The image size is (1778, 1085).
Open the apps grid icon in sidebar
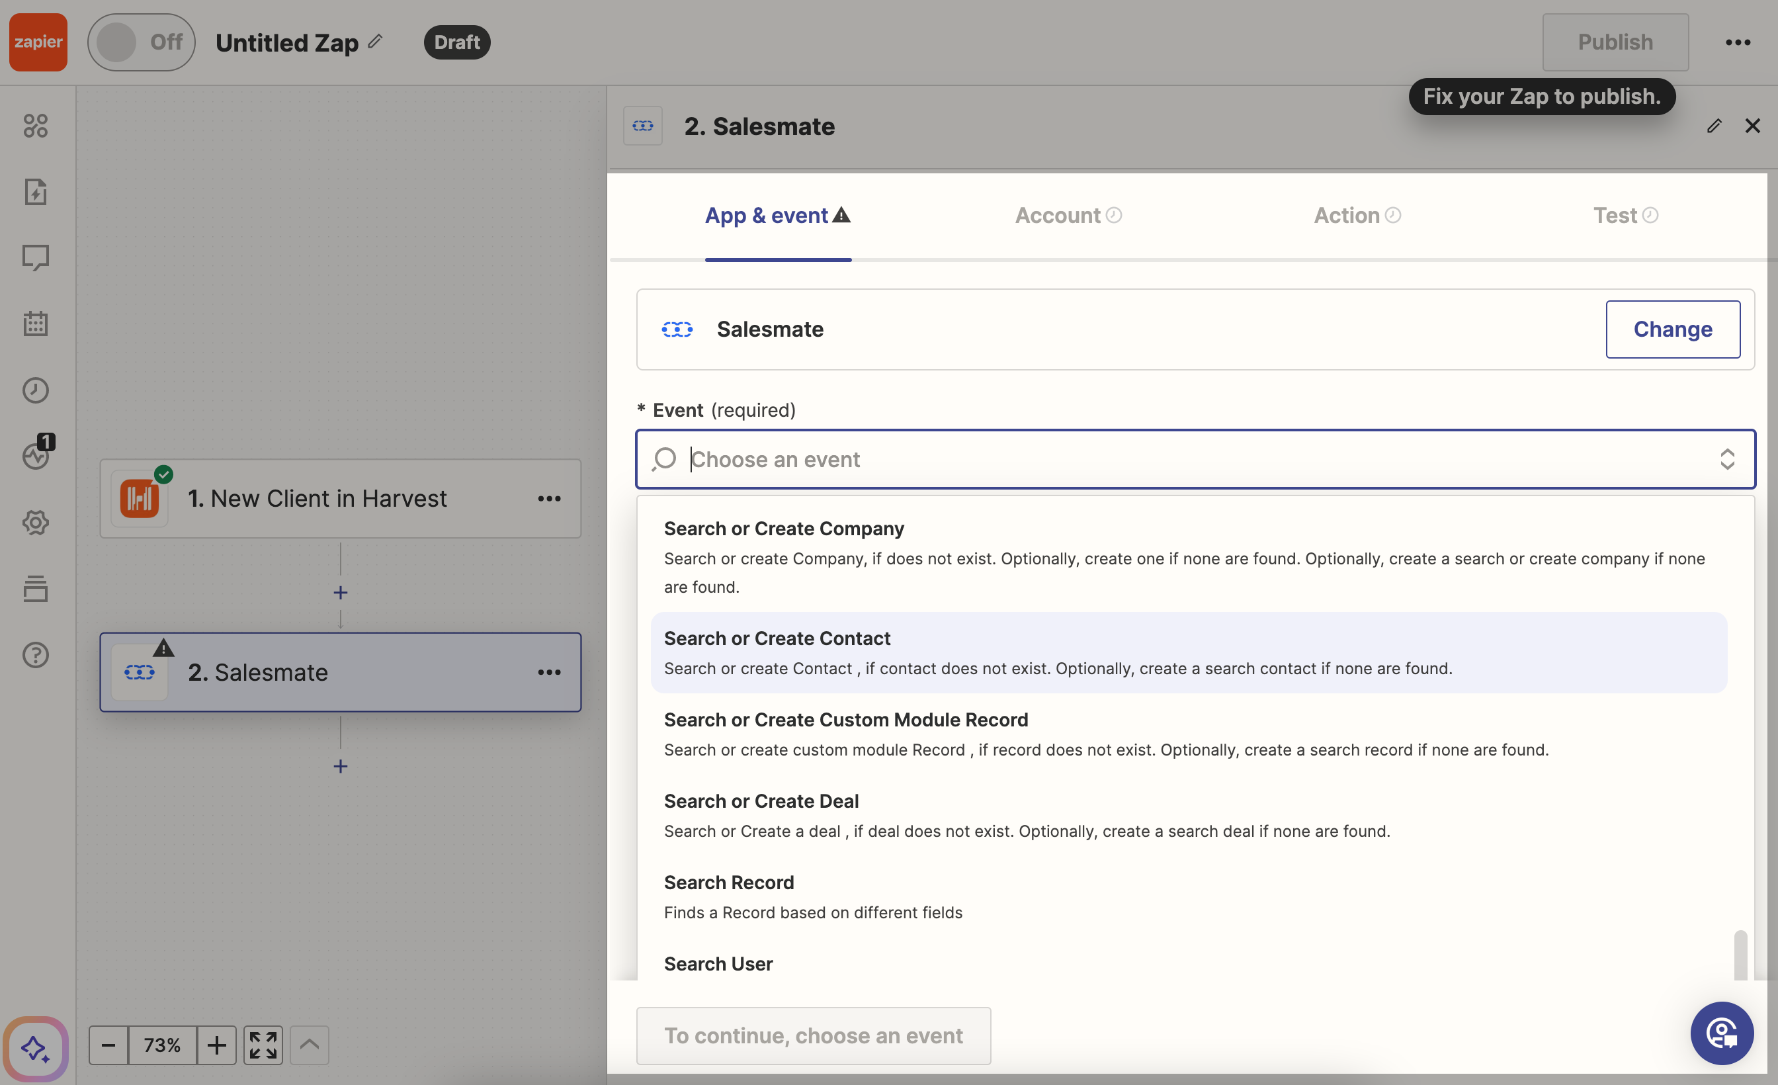coord(35,126)
